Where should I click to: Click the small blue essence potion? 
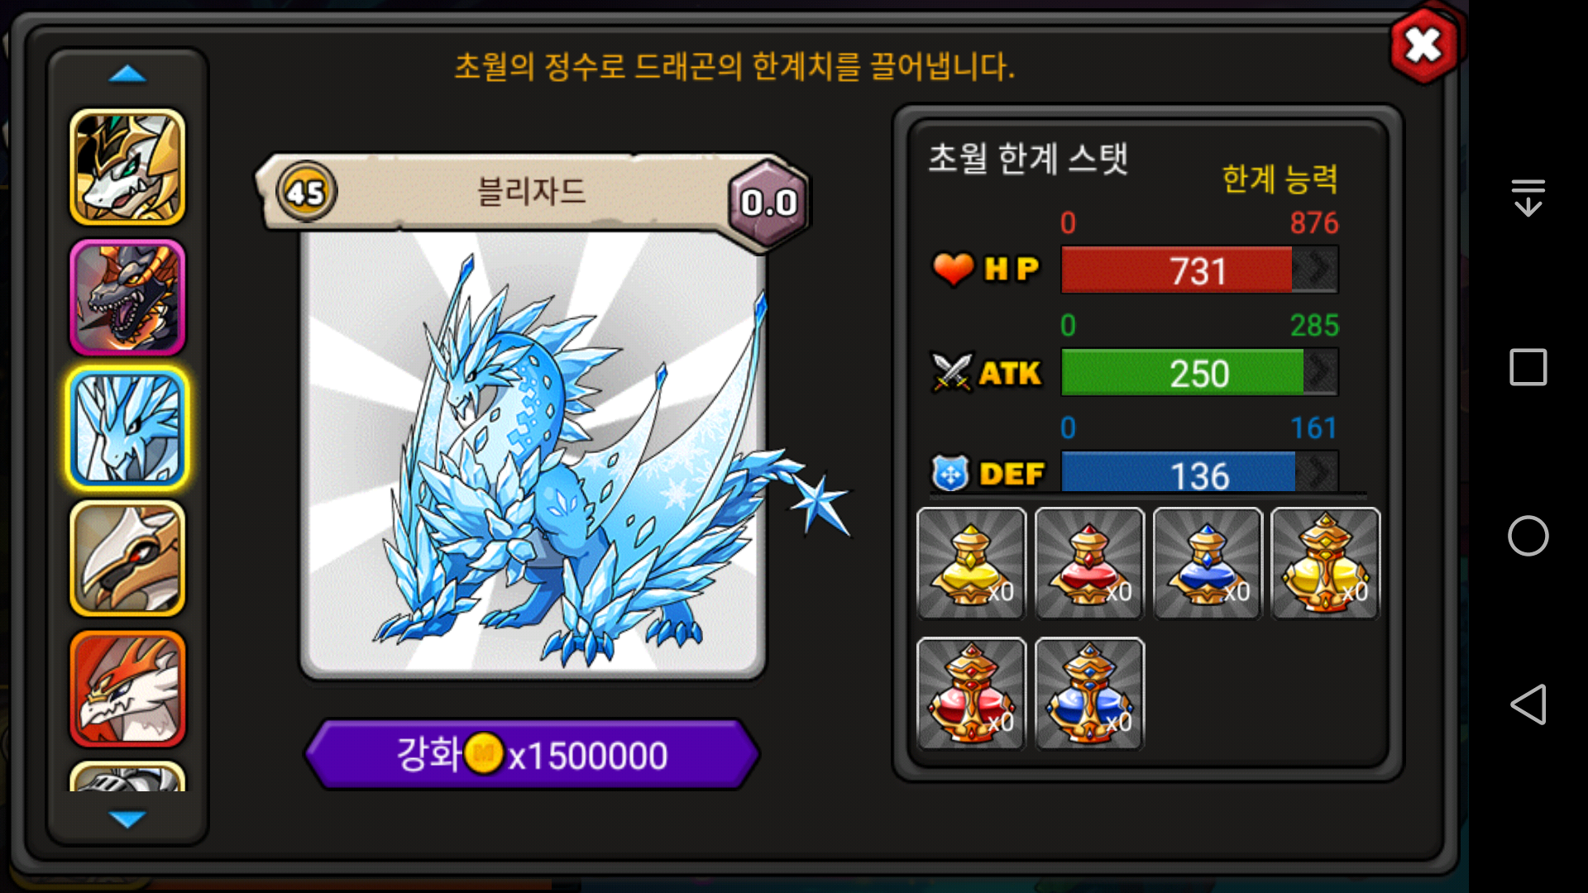click(x=1208, y=564)
